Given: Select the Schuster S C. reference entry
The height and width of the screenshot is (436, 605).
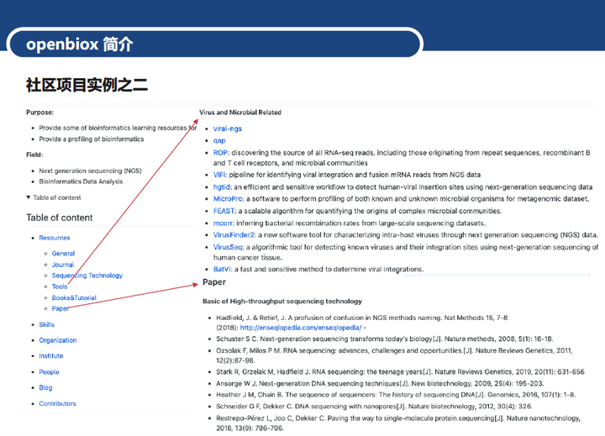Looking at the screenshot, I should pyautogui.click(x=385, y=339).
